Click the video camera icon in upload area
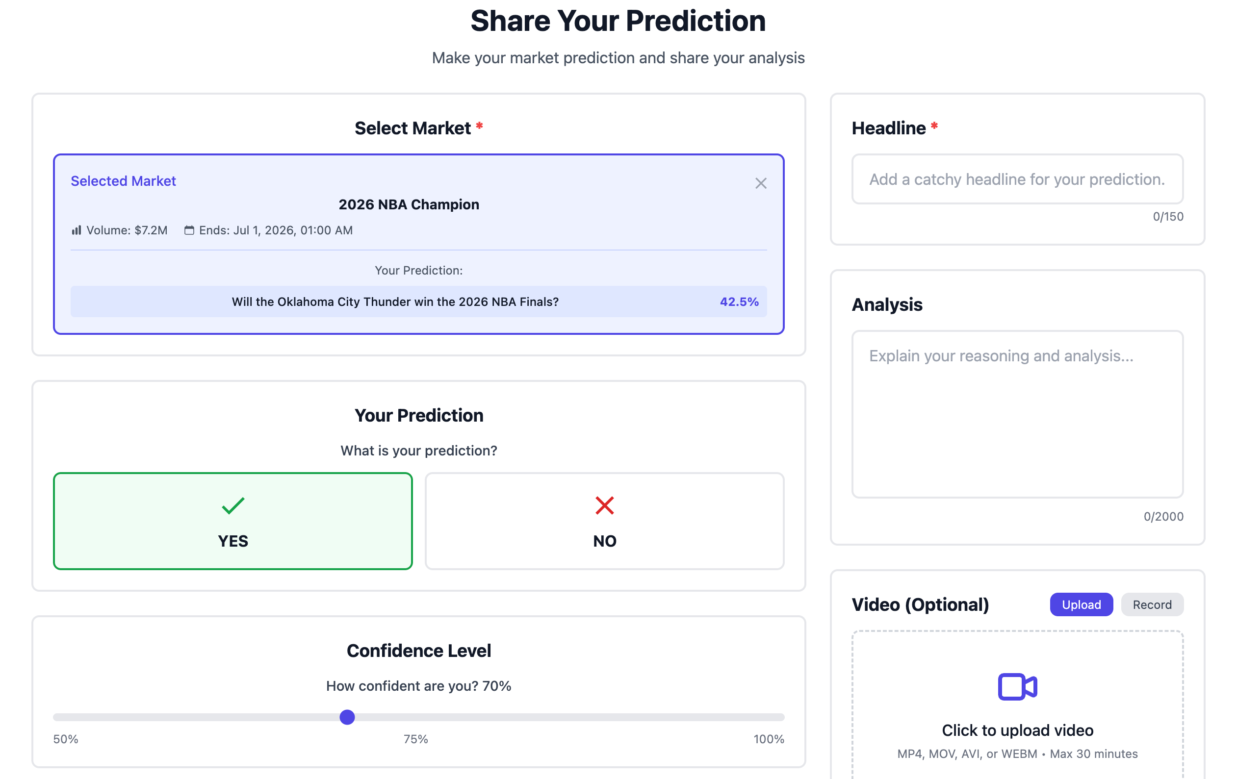The image size is (1237, 779). click(x=1017, y=686)
